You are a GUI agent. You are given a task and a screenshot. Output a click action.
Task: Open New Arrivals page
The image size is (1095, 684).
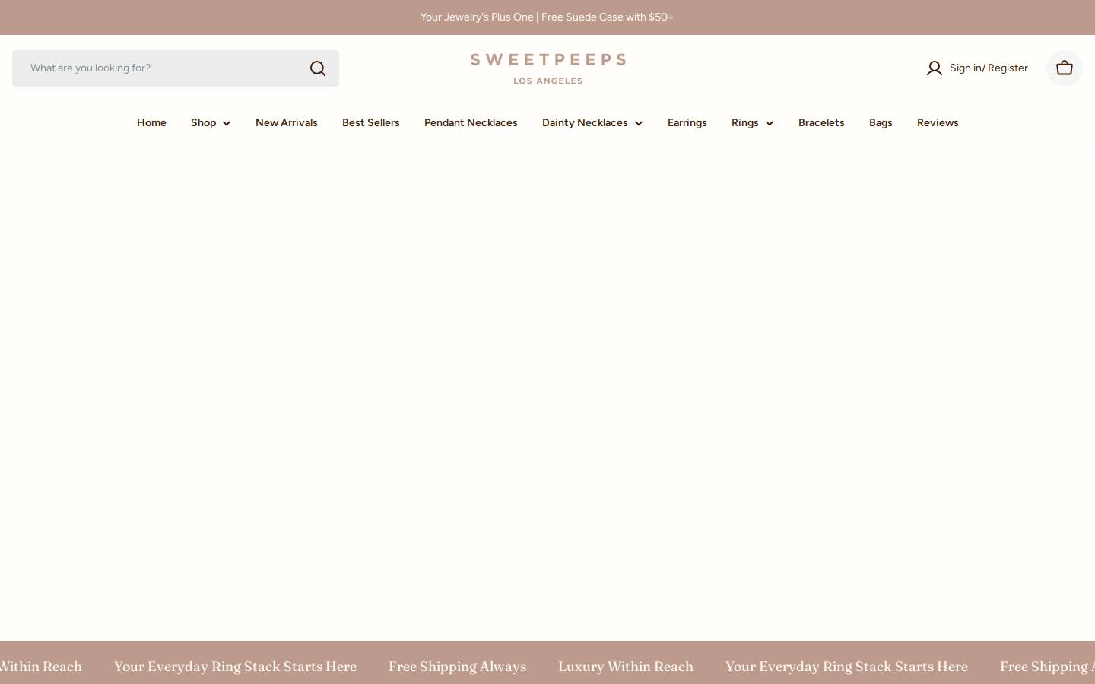(x=287, y=123)
